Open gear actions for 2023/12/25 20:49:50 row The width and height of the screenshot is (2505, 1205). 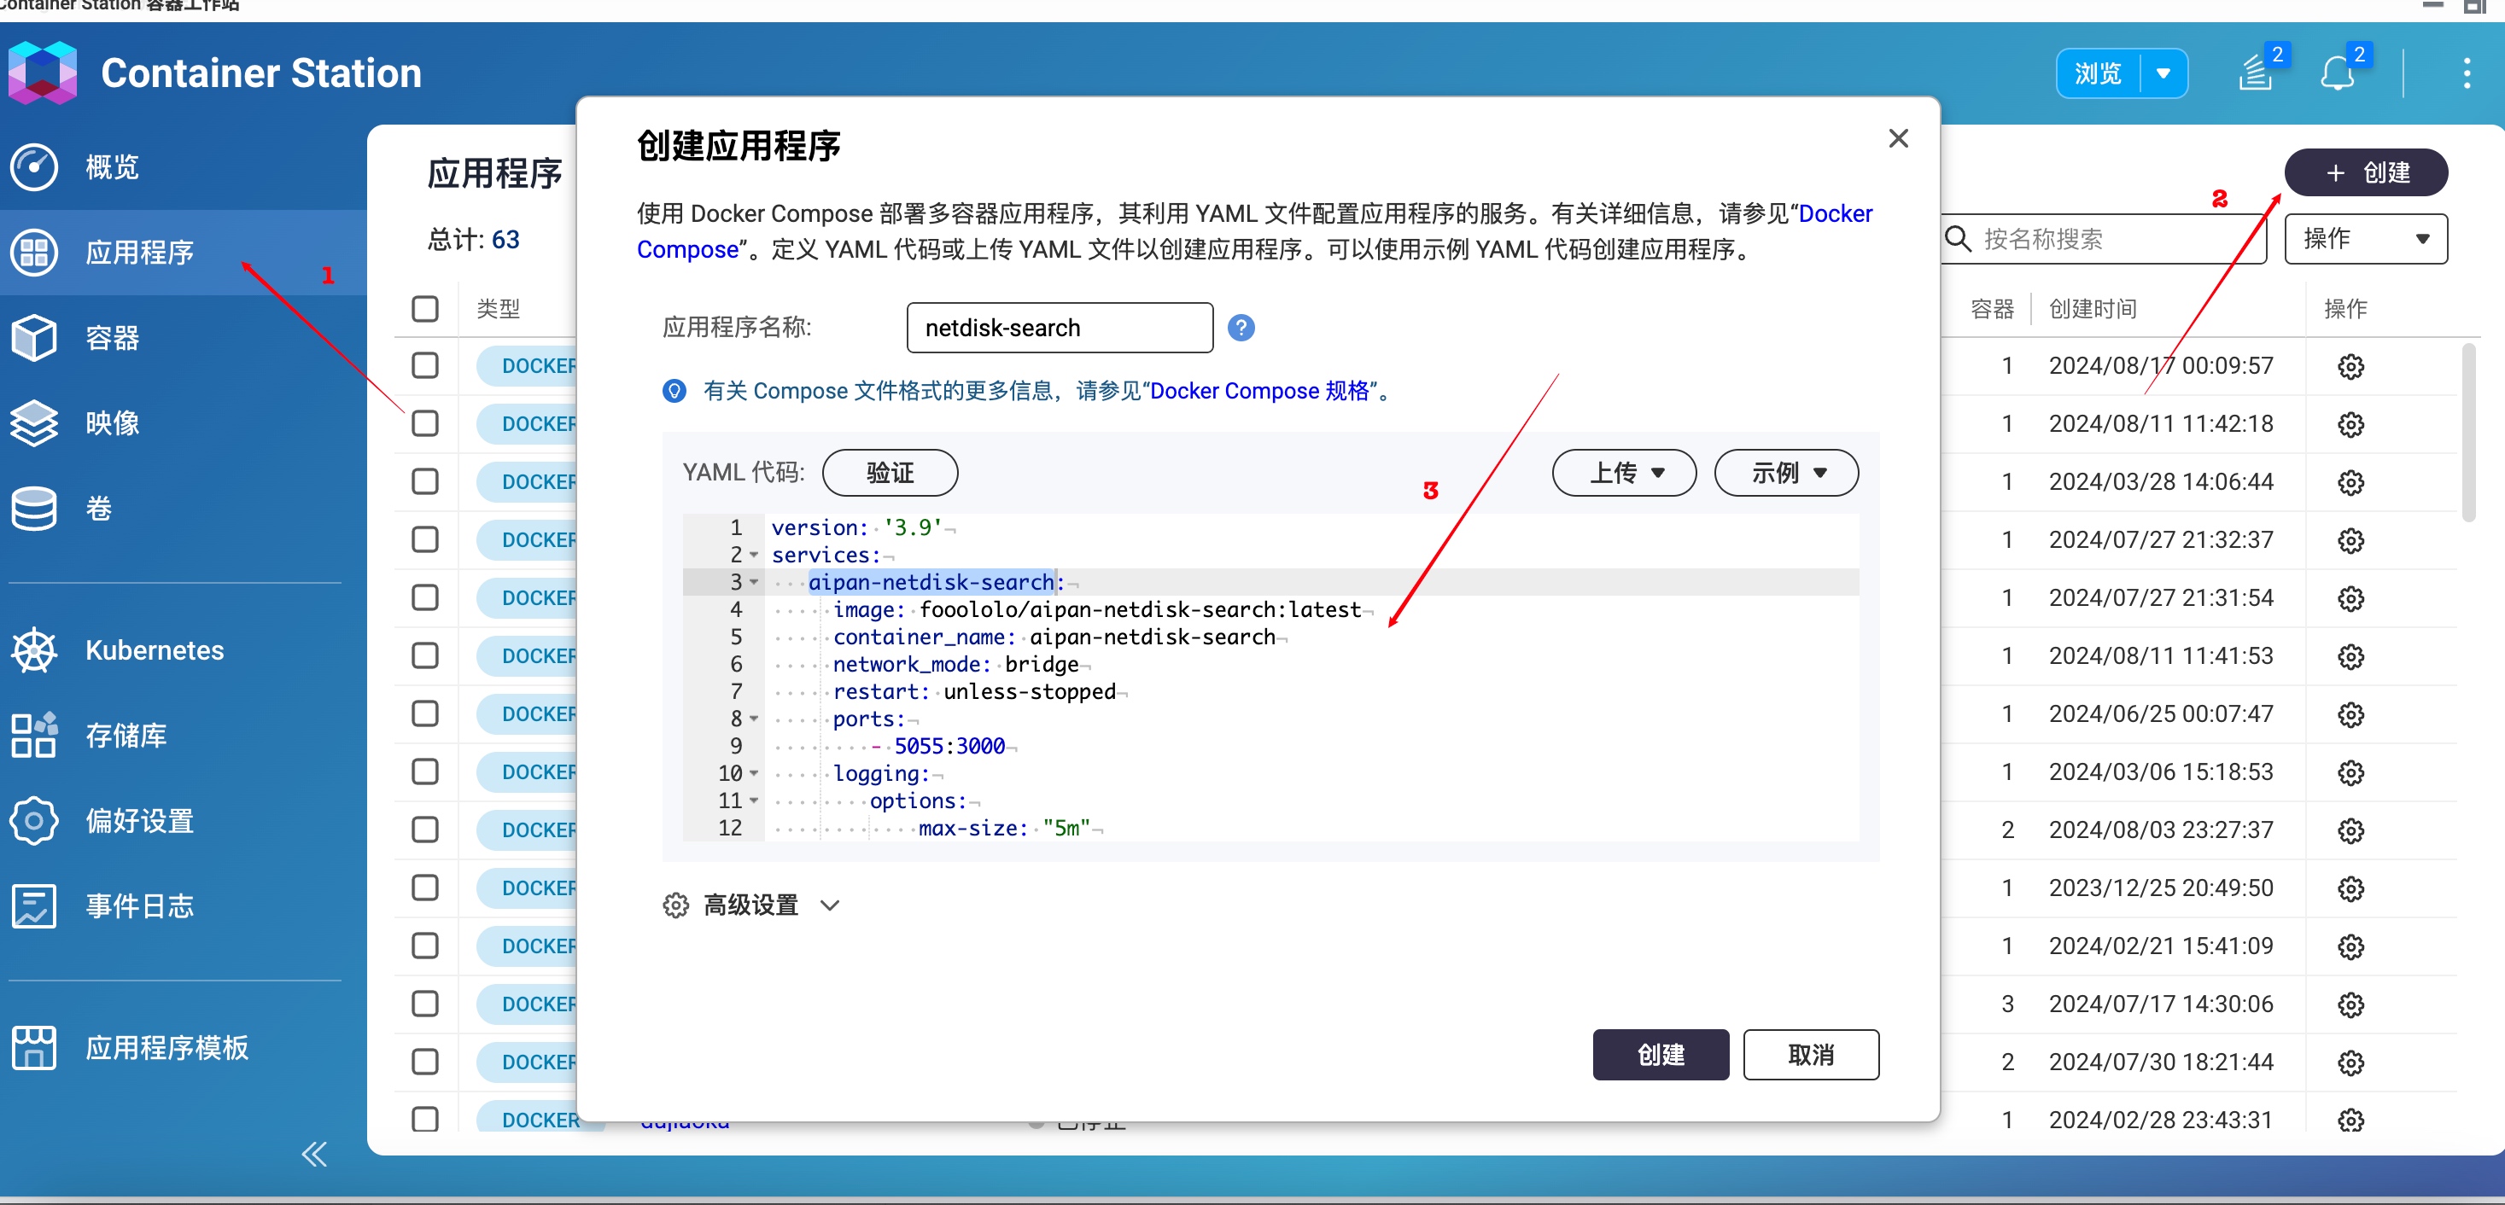[2350, 888]
